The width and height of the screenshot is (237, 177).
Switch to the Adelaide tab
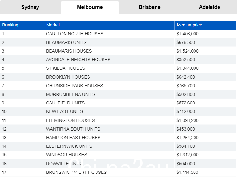[209, 7]
